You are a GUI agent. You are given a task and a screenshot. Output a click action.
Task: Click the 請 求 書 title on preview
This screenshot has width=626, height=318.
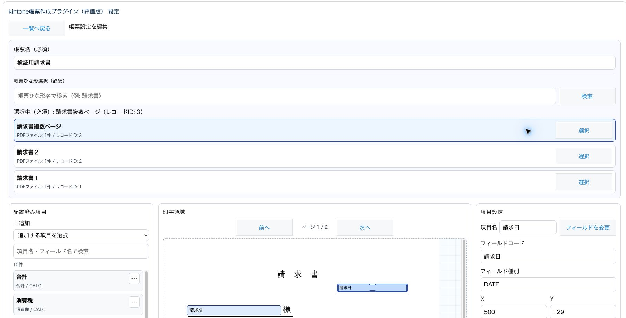(298, 274)
